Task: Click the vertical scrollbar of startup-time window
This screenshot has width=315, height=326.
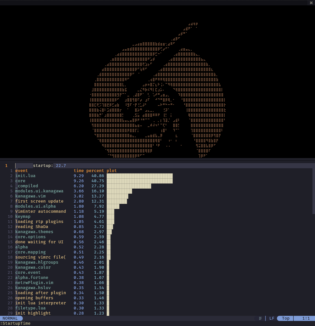Action: (x=313, y=191)
